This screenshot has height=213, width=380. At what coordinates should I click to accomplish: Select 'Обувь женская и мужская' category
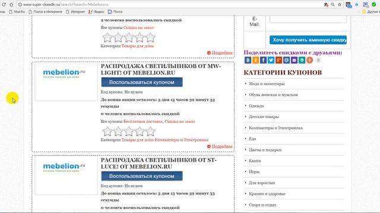pyautogui.click(x=273, y=95)
